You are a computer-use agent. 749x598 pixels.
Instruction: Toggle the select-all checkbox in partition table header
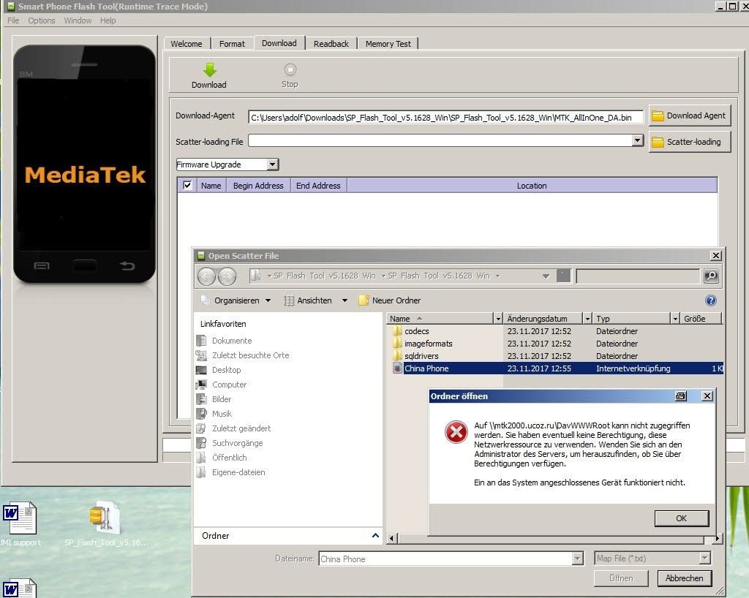point(187,185)
